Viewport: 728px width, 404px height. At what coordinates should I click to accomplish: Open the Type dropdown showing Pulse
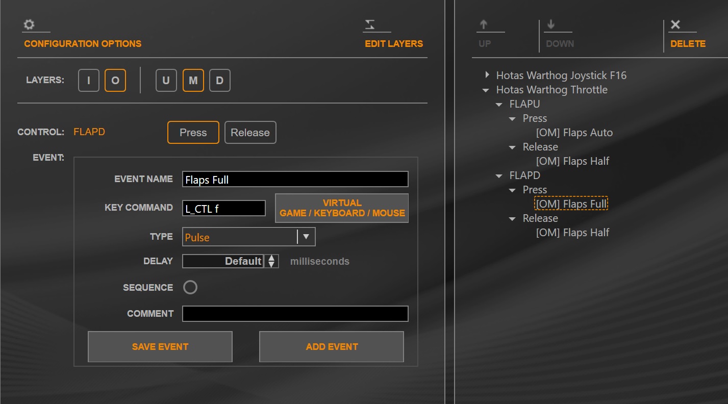[x=248, y=237]
